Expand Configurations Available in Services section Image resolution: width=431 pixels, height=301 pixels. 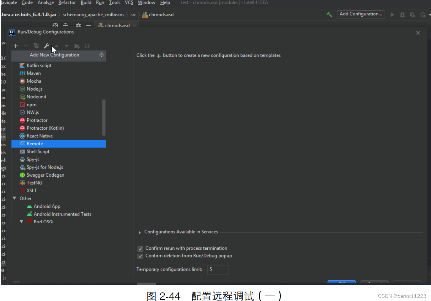[140, 232]
